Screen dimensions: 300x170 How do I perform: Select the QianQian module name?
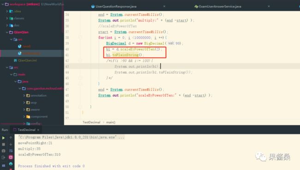click(21, 32)
